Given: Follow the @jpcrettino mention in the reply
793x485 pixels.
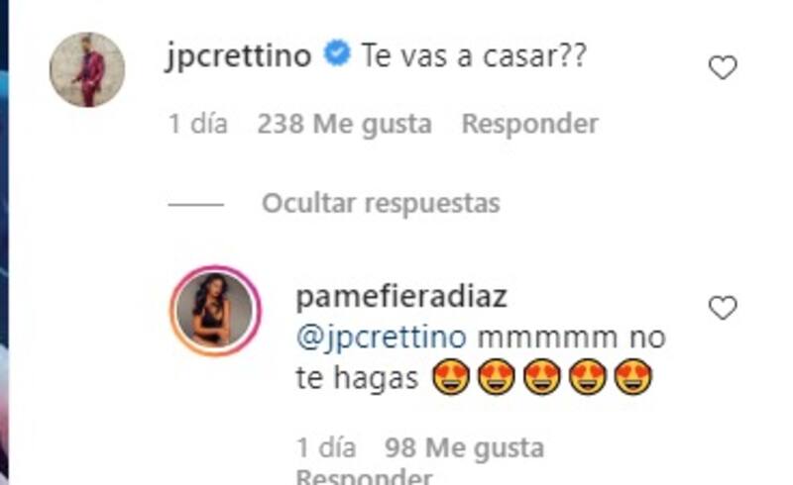Looking at the screenshot, I should (382, 337).
